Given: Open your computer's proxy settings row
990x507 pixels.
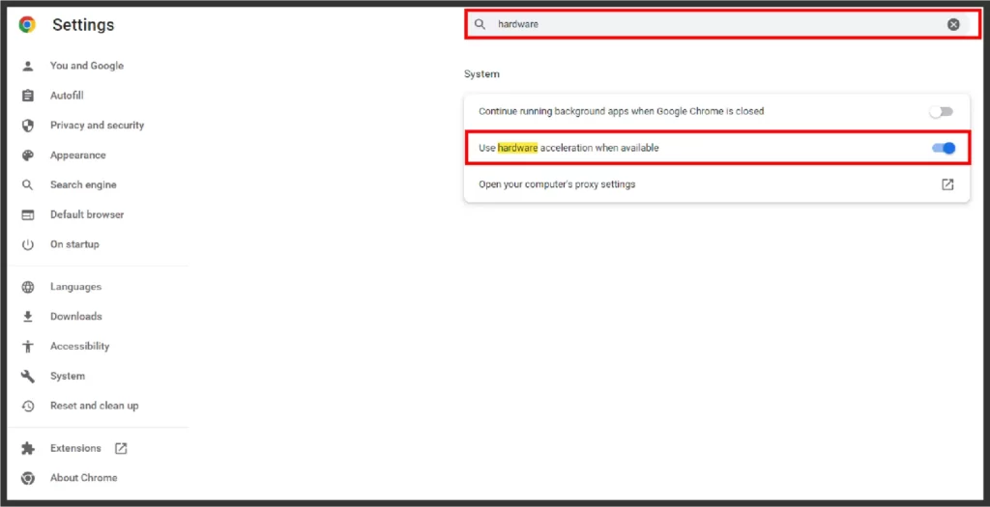Looking at the screenshot, I should tap(716, 184).
